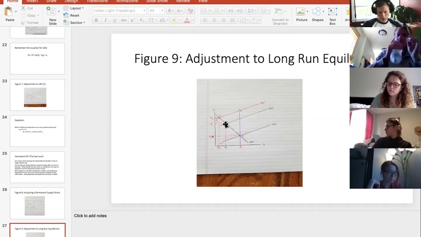421x237 pixels.
Task: Open the Layout dropdown
Action: (74, 8)
